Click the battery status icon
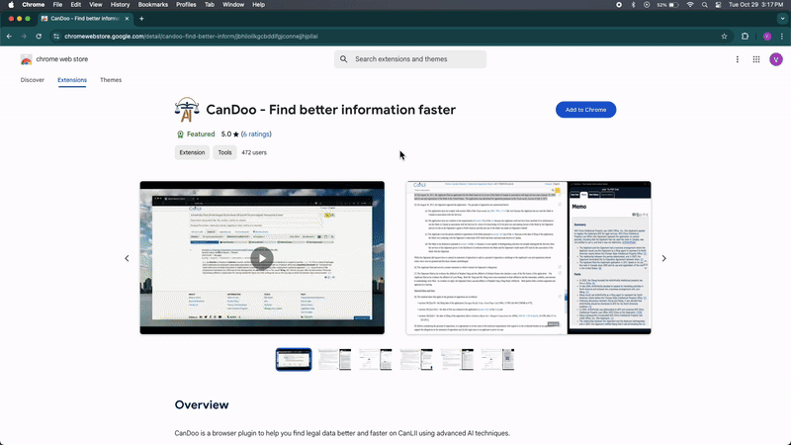Viewport: 791px width, 445px height. [673, 5]
